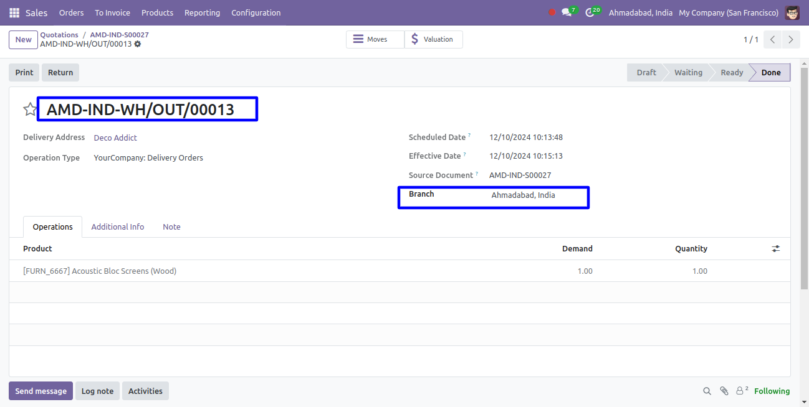Click the gear icon next to AMD-IND-WH/OUT/00013

click(138, 44)
